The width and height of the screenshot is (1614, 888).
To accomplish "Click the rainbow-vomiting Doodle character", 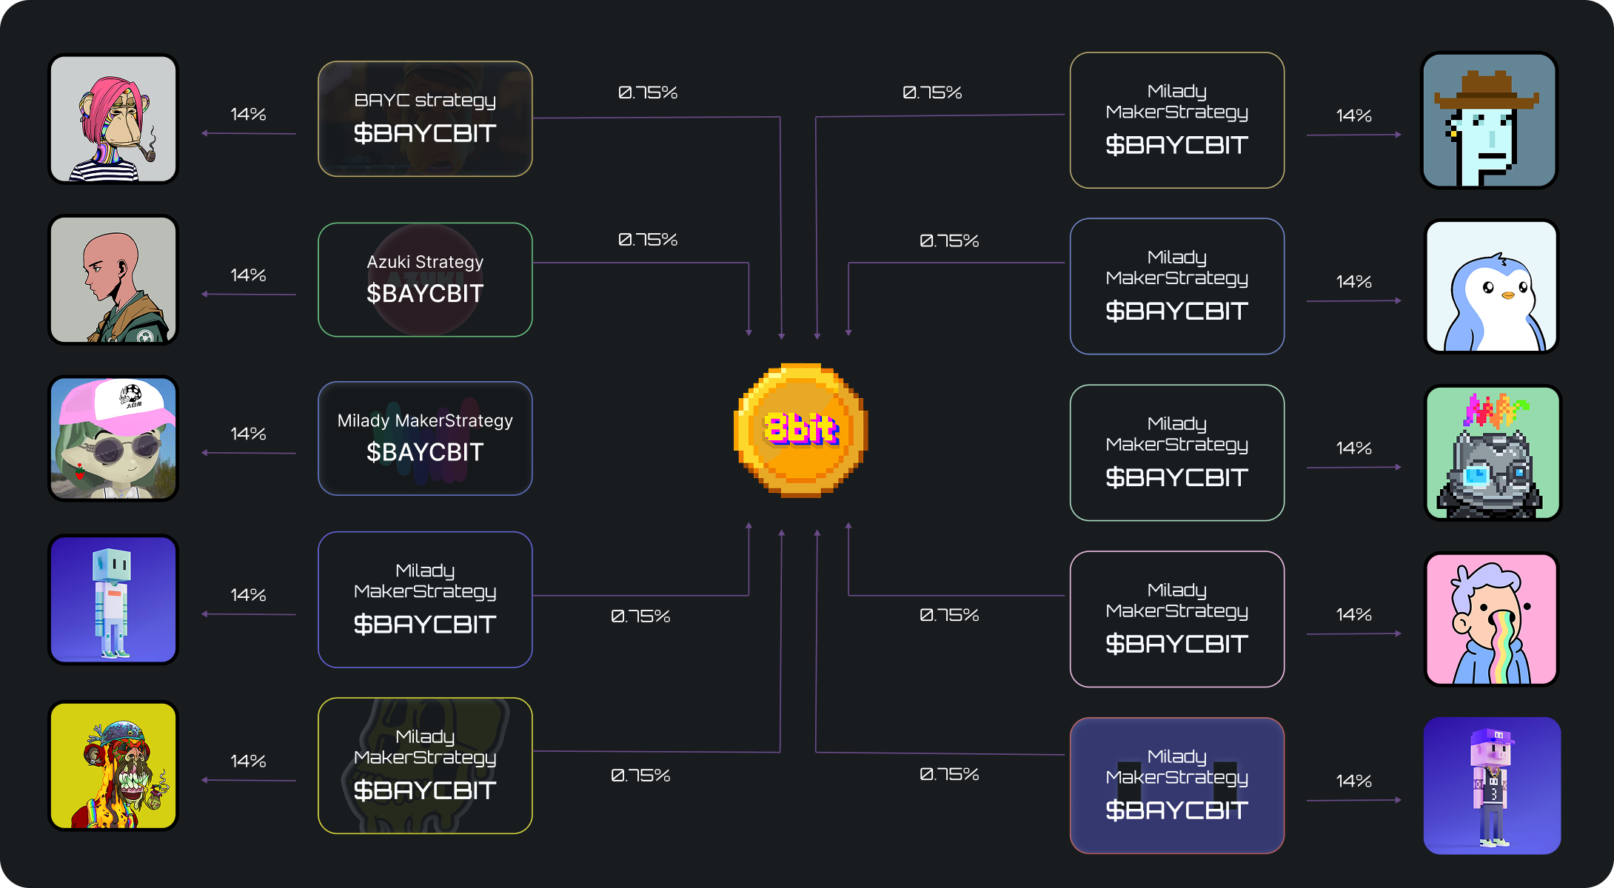I will [x=1491, y=619].
